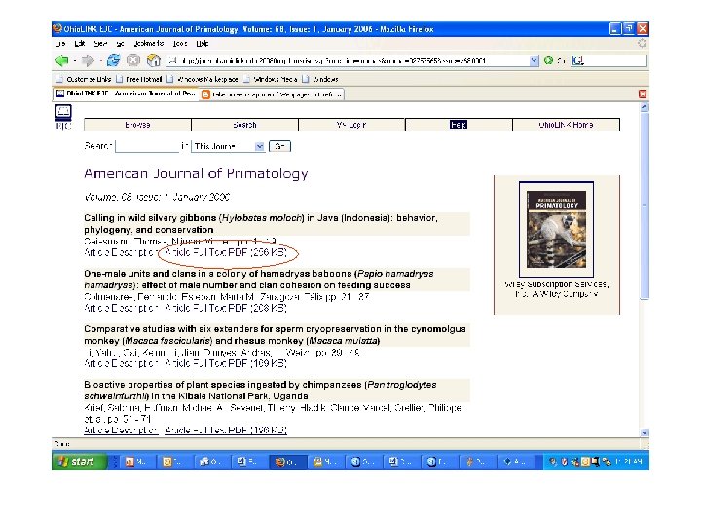Click the Back arrow in Firefox toolbar
Image resolution: width=701 pixels, height=526 pixels.
pos(61,60)
